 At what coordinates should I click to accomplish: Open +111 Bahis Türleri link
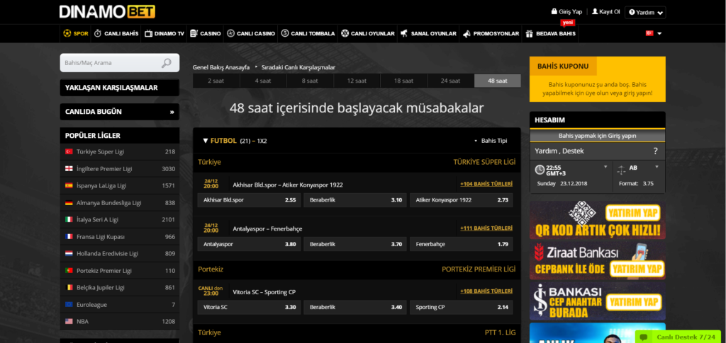486,228
